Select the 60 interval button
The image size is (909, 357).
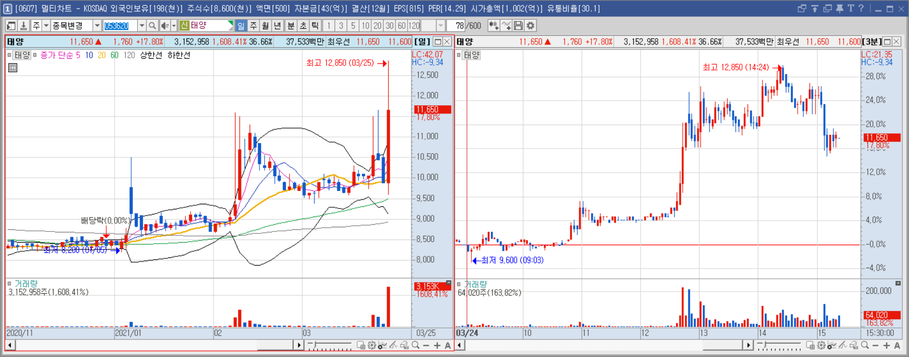402,26
